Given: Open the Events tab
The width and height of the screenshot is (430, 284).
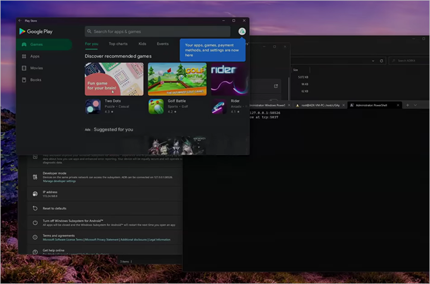Looking at the screenshot, I should coord(162,44).
